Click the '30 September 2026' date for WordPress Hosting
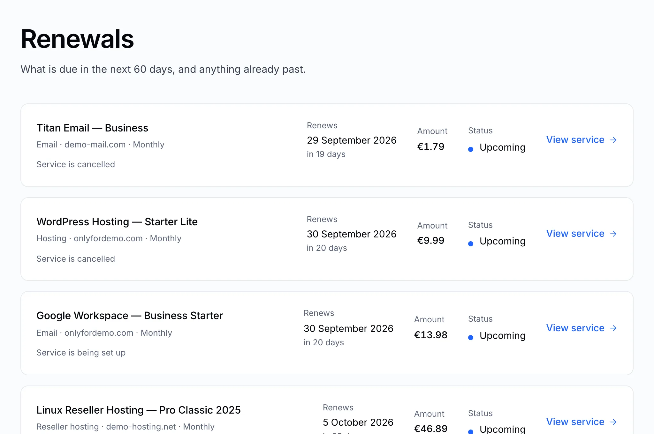Screen dimensions: 654x434 pos(352,234)
